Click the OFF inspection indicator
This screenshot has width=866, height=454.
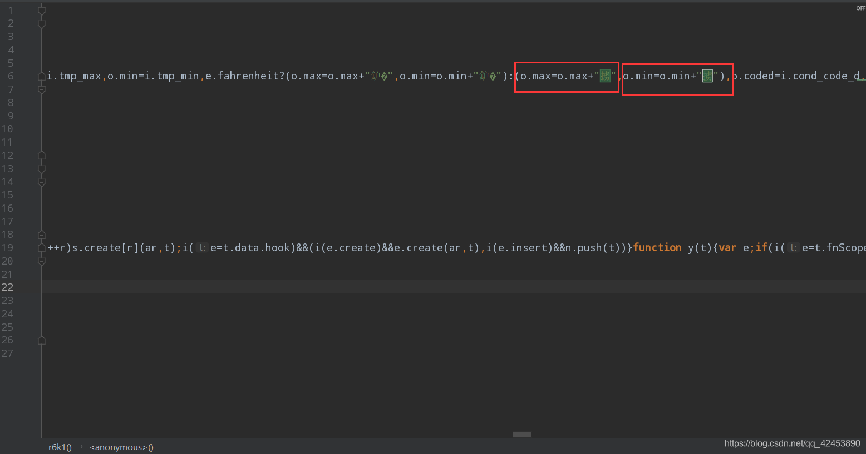point(860,8)
